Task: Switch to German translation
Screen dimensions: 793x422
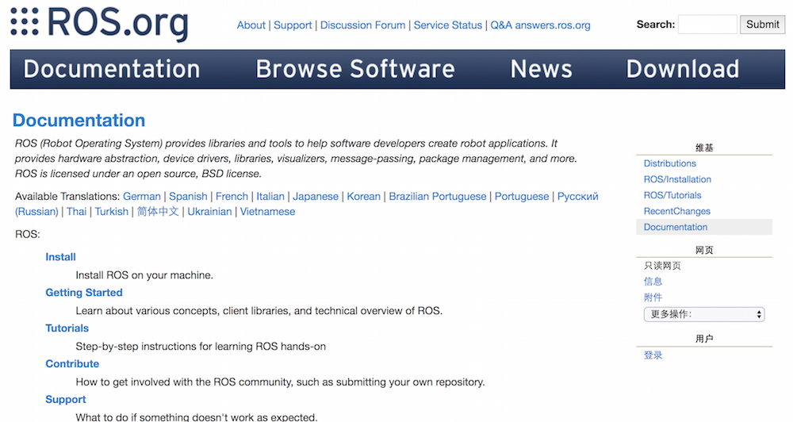Action: pyautogui.click(x=142, y=197)
